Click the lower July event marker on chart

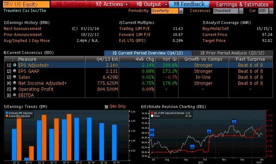tap(152, 135)
